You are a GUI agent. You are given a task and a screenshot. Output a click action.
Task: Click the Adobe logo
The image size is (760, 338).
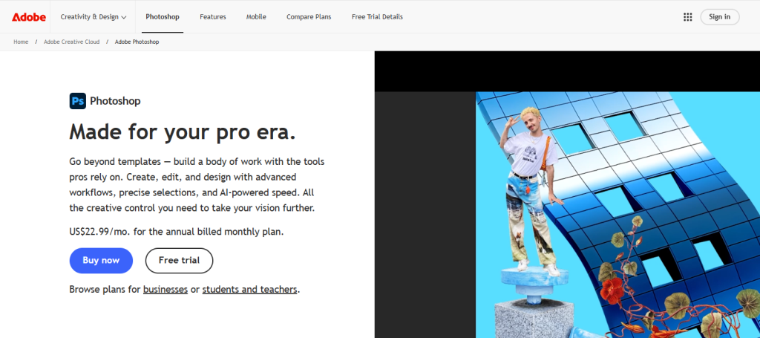click(29, 17)
